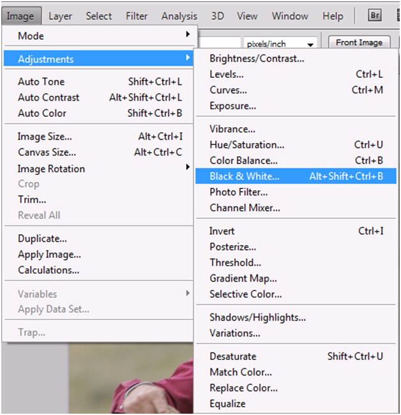Open Exposure adjustment
Viewport: 401px width, 415px height.
(296, 106)
